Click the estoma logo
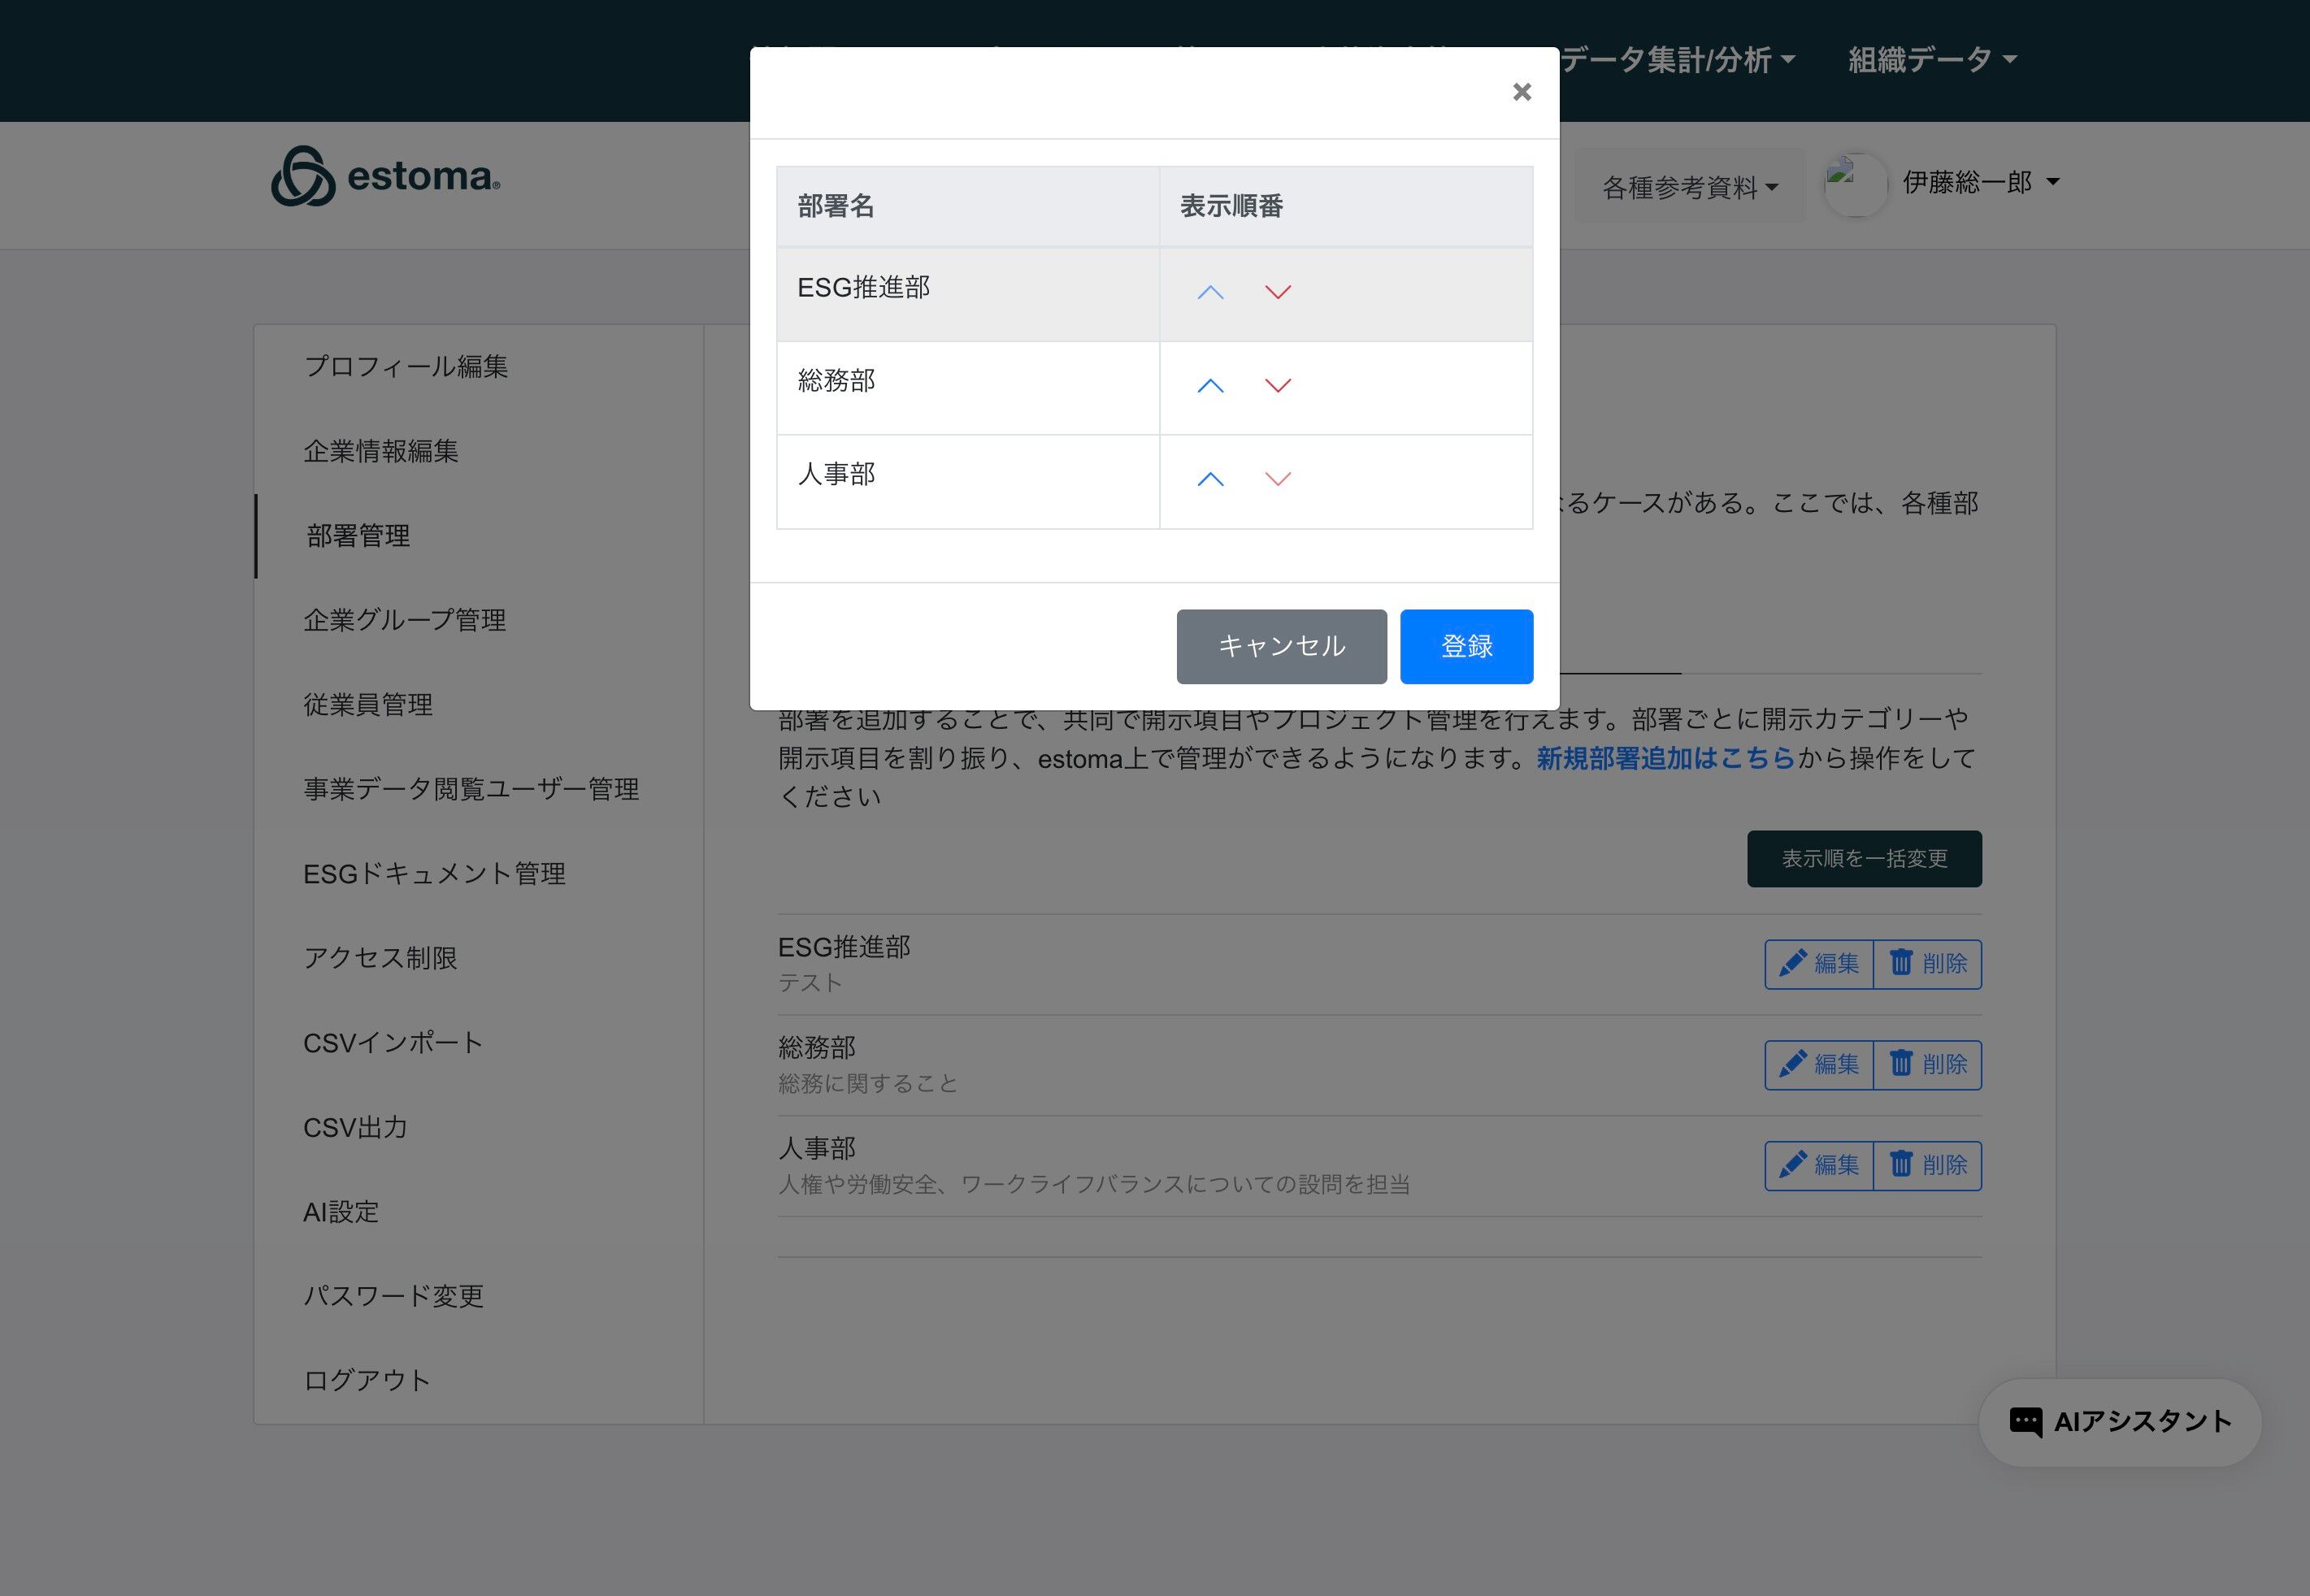Screen dimensions: 2310x1596 click(386, 177)
